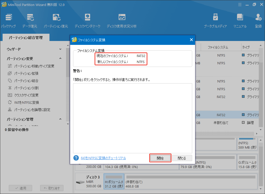265x194 pixels.
Task: Click the 0 保留中の操作 label
Action: pos(17,130)
